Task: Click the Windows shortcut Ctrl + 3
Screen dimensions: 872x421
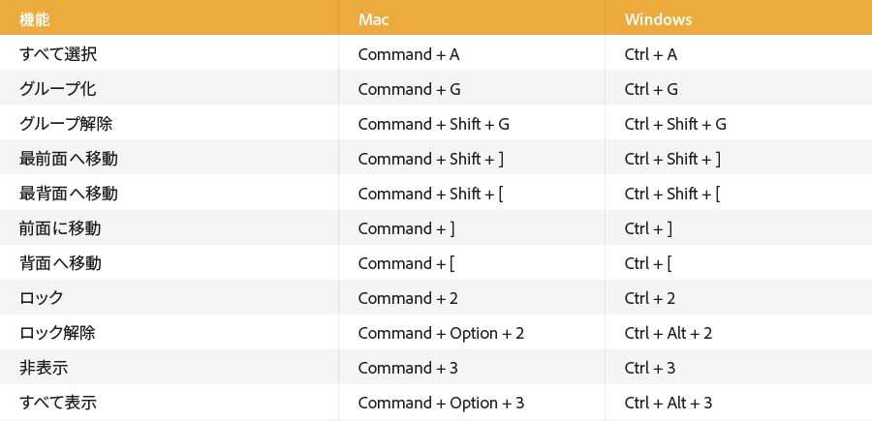Action: pos(650,368)
